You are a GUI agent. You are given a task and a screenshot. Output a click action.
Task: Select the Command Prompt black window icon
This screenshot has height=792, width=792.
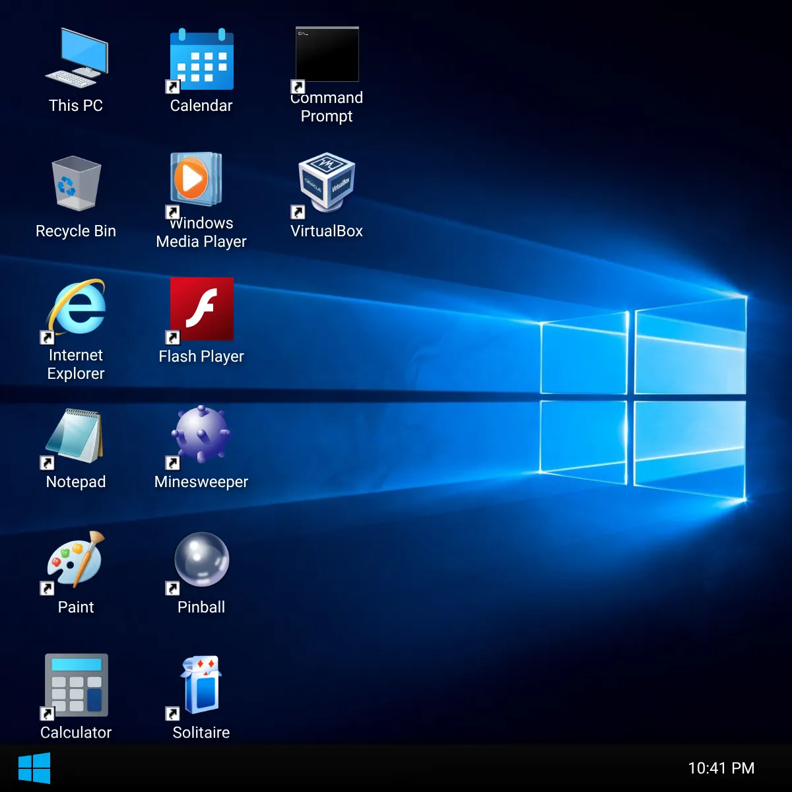[x=327, y=55]
